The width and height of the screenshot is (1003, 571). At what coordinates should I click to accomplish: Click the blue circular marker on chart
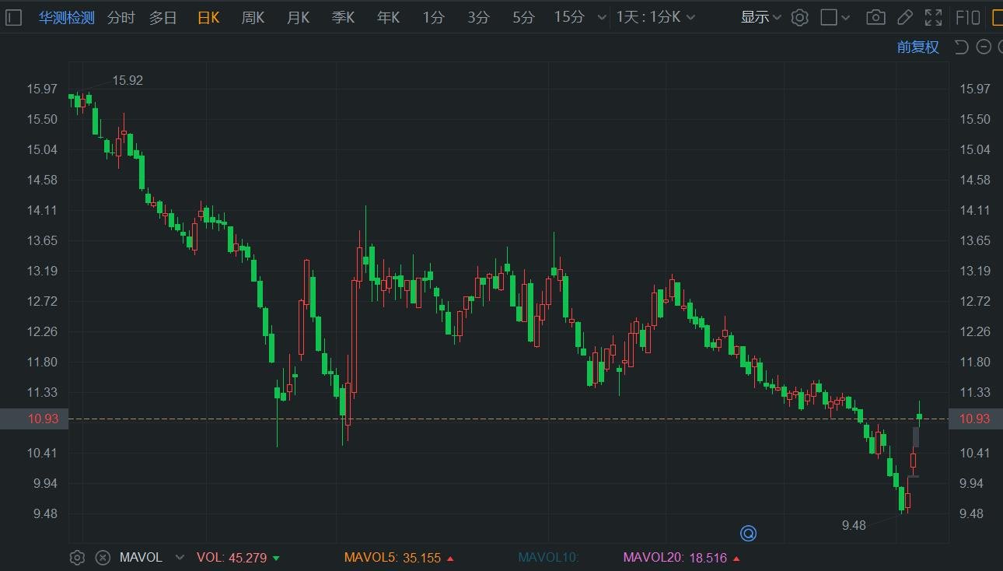pyautogui.click(x=748, y=533)
